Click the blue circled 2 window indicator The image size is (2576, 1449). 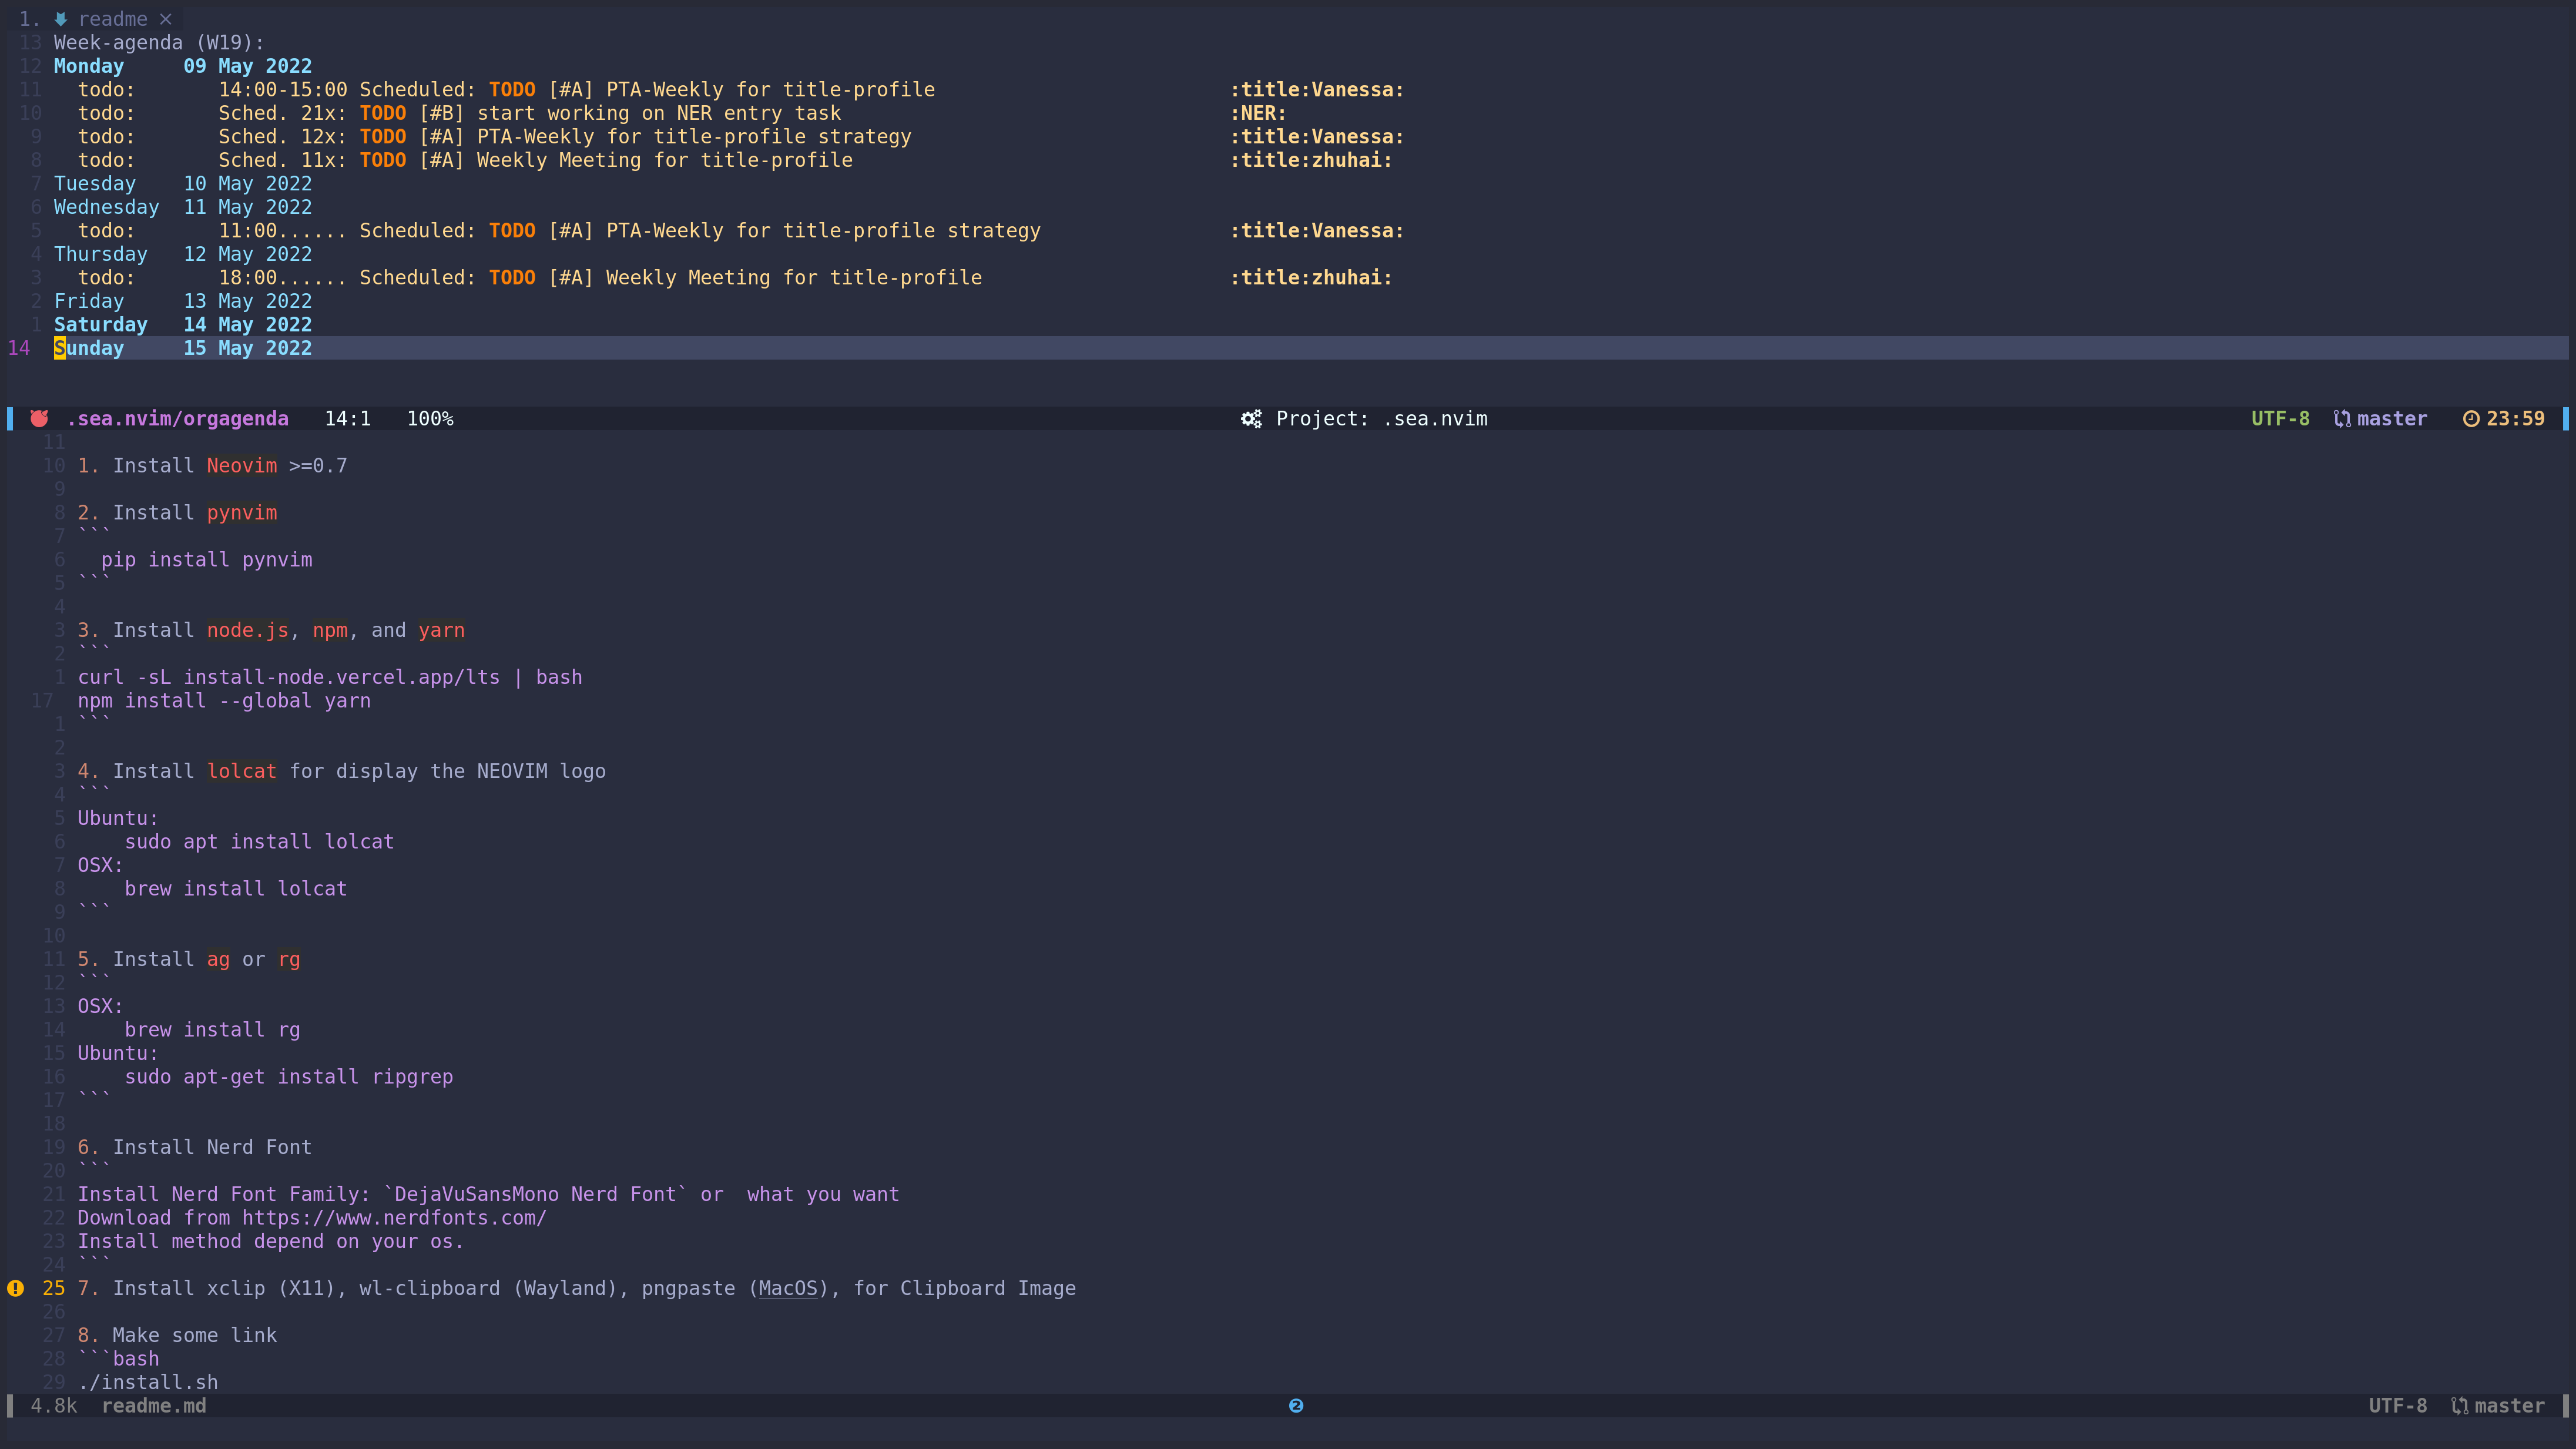(1296, 1405)
